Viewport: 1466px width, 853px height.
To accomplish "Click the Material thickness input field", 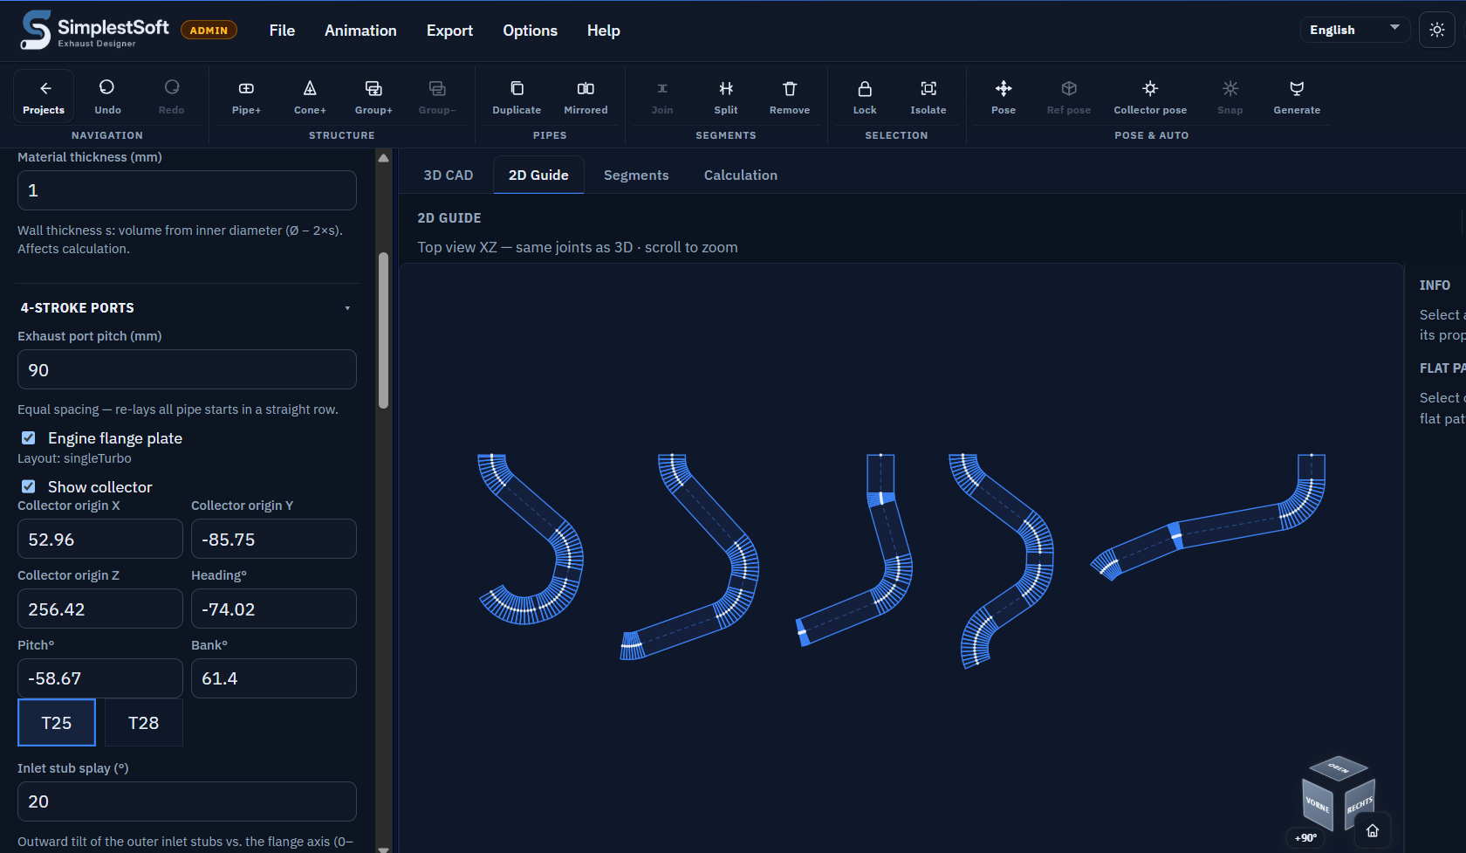I will pos(187,190).
